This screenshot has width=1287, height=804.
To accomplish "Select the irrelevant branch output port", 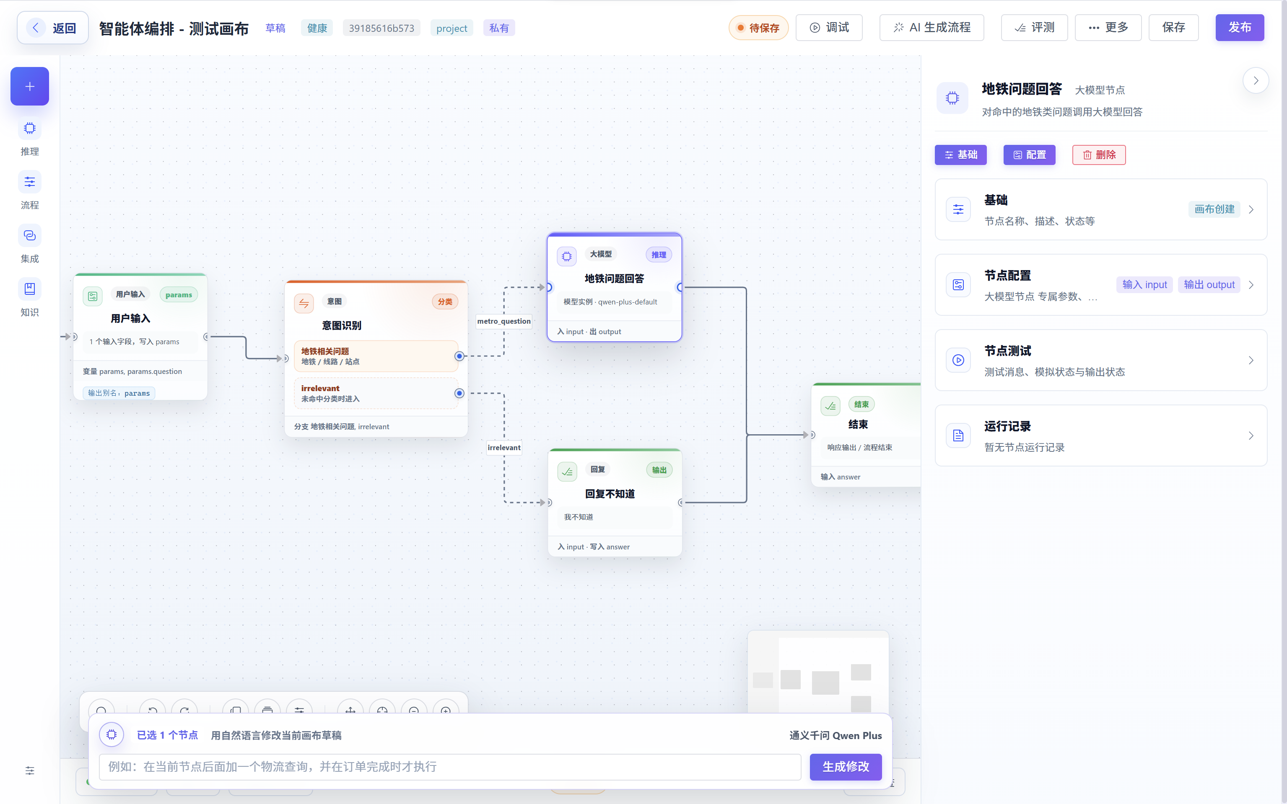I will coord(459,394).
